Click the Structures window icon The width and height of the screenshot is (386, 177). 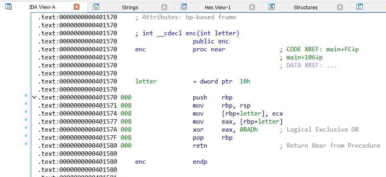(x=271, y=7)
